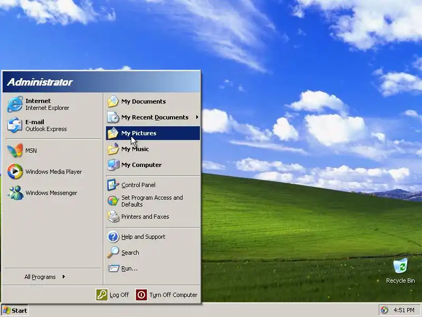Launch Windows Messenger label
422x317 pixels.
coord(51,193)
